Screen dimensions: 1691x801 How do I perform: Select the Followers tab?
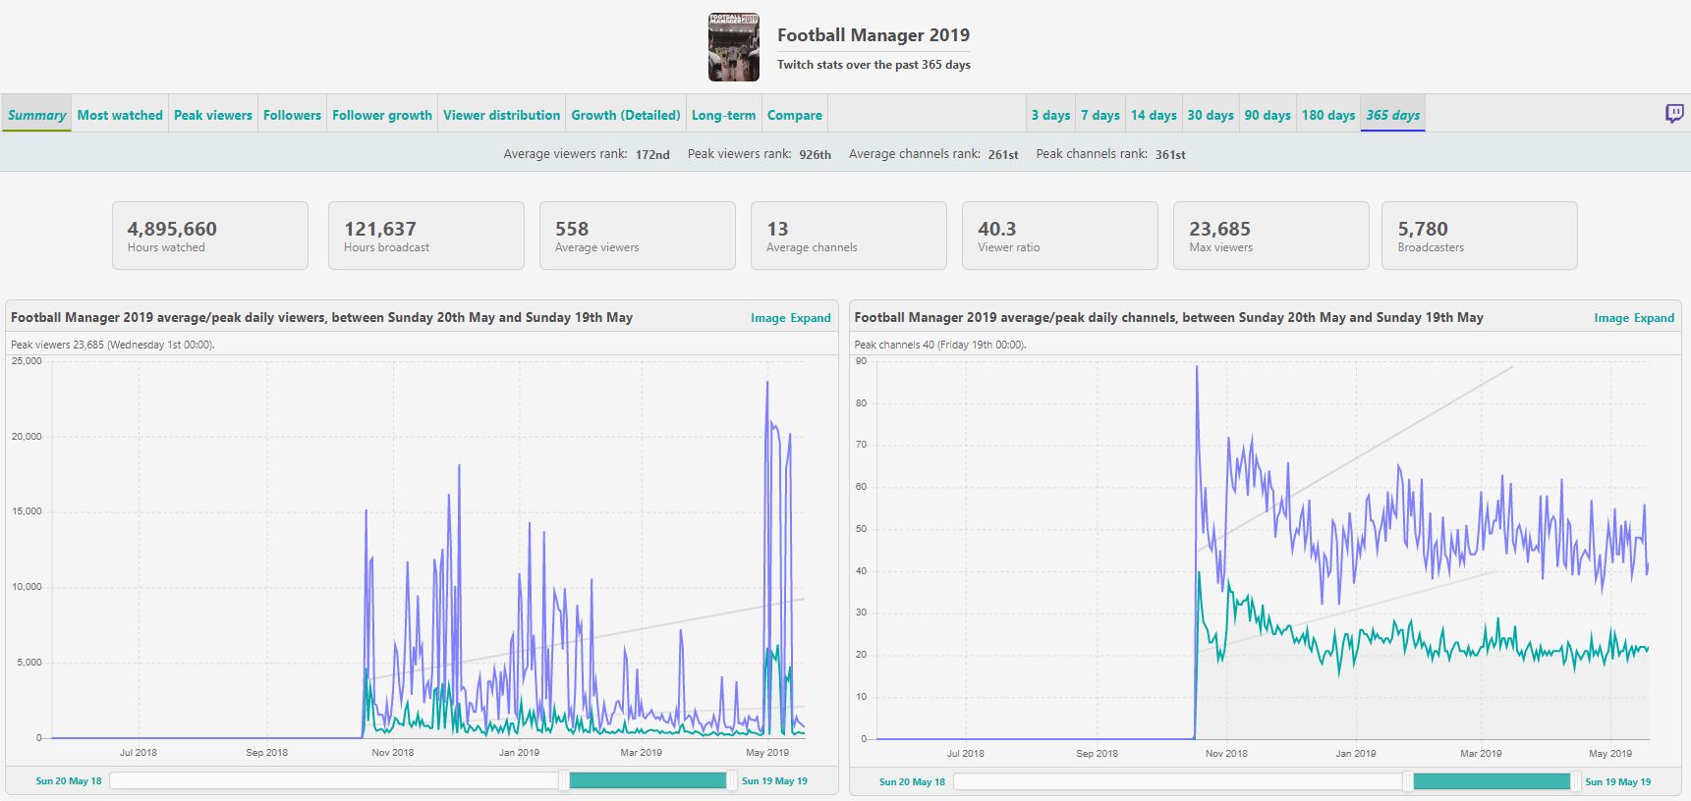[292, 115]
